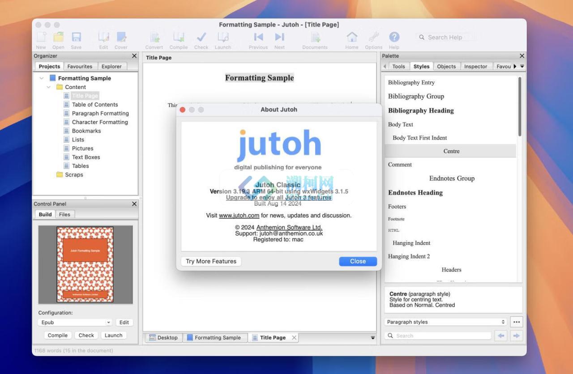This screenshot has height=374, width=573.
Task: Open the document tabs list dropdown
Action: [373, 338]
